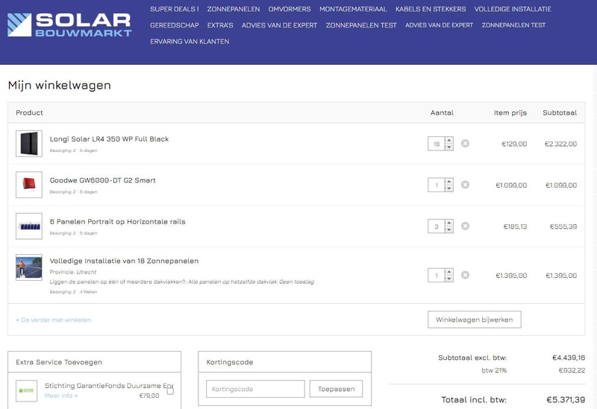Increase Goodwe inverter quantity
This screenshot has width=597, height=409.
click(449, 182)
